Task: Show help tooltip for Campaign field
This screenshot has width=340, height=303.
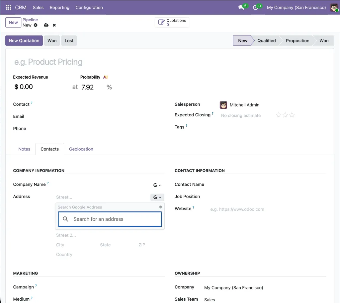Action: click(36, 285)
